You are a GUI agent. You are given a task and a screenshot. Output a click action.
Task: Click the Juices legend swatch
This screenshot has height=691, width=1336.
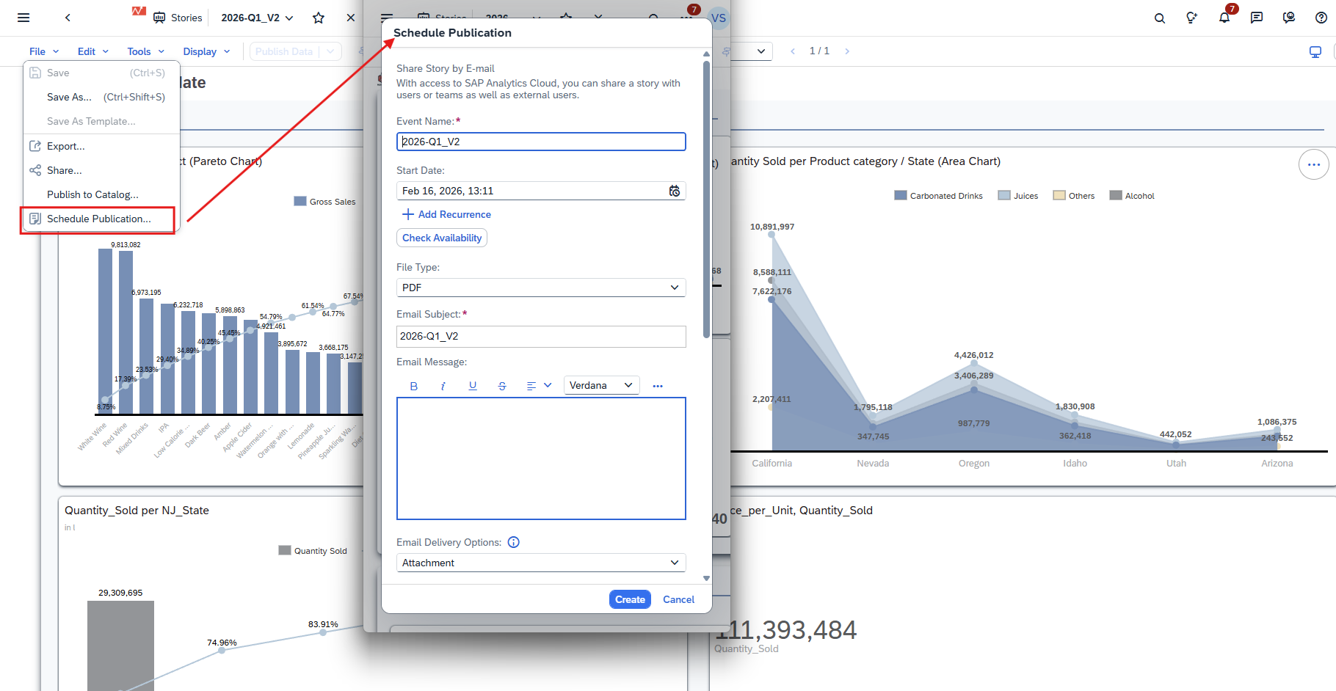(1004, 196)
